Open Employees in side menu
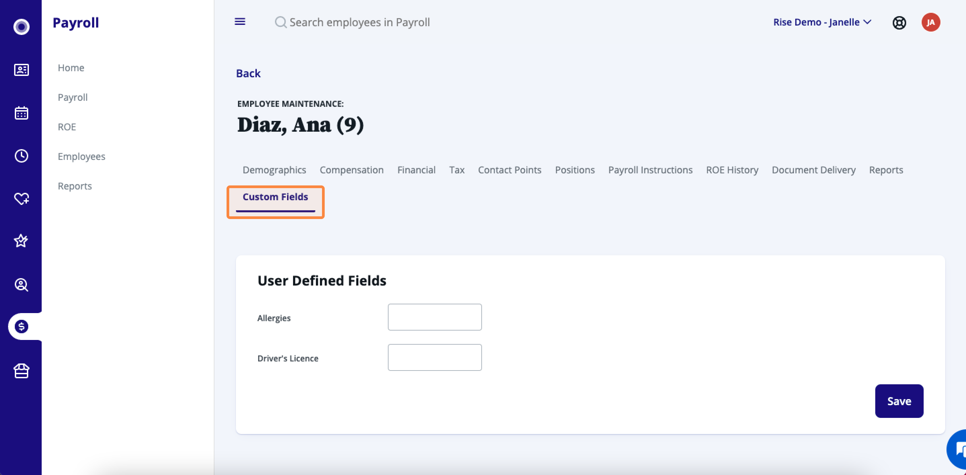 coord(81,157)
